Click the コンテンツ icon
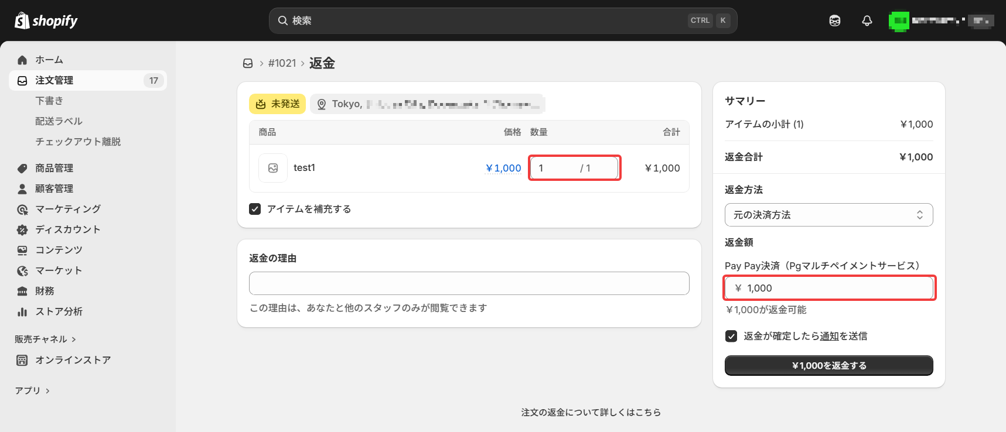 click(x=22, y=250)
